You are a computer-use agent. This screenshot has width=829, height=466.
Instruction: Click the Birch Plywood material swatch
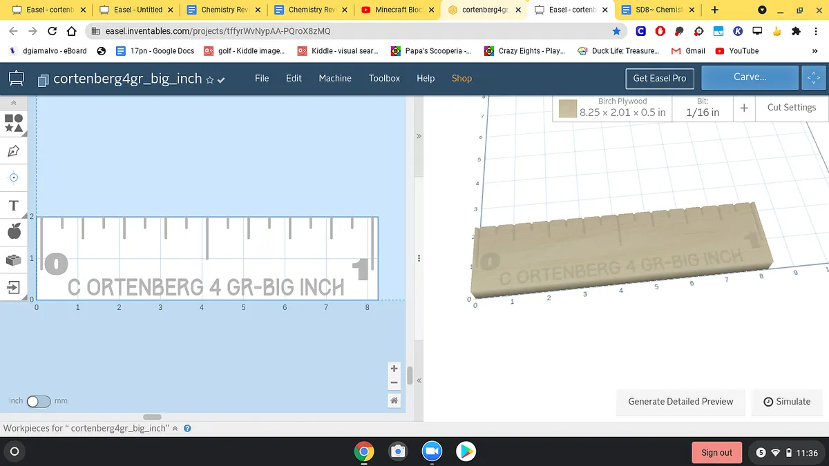(x=568, y=108)
